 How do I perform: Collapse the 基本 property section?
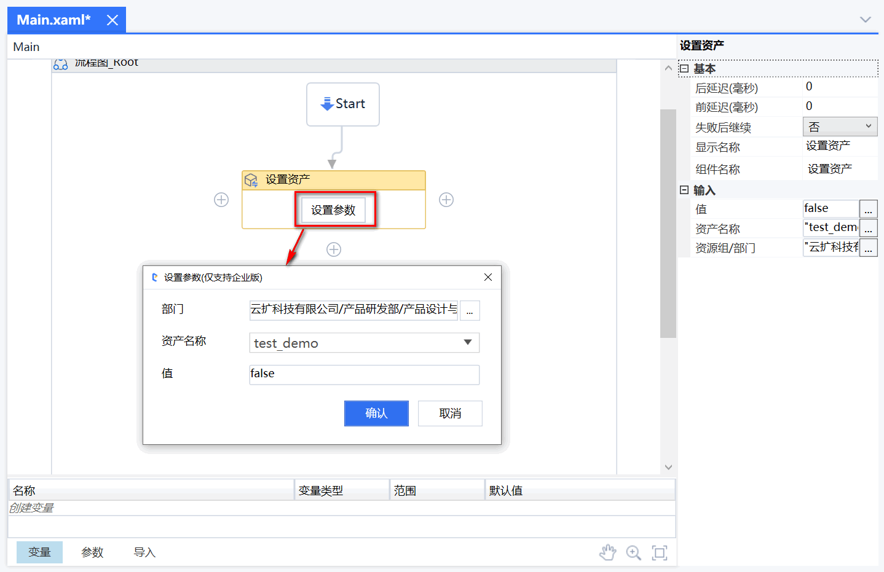(x=684, y=69)
